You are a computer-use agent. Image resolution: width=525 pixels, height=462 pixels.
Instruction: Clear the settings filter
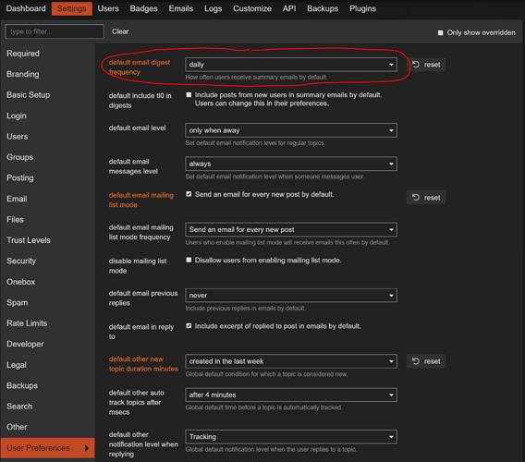pos(120,31)
